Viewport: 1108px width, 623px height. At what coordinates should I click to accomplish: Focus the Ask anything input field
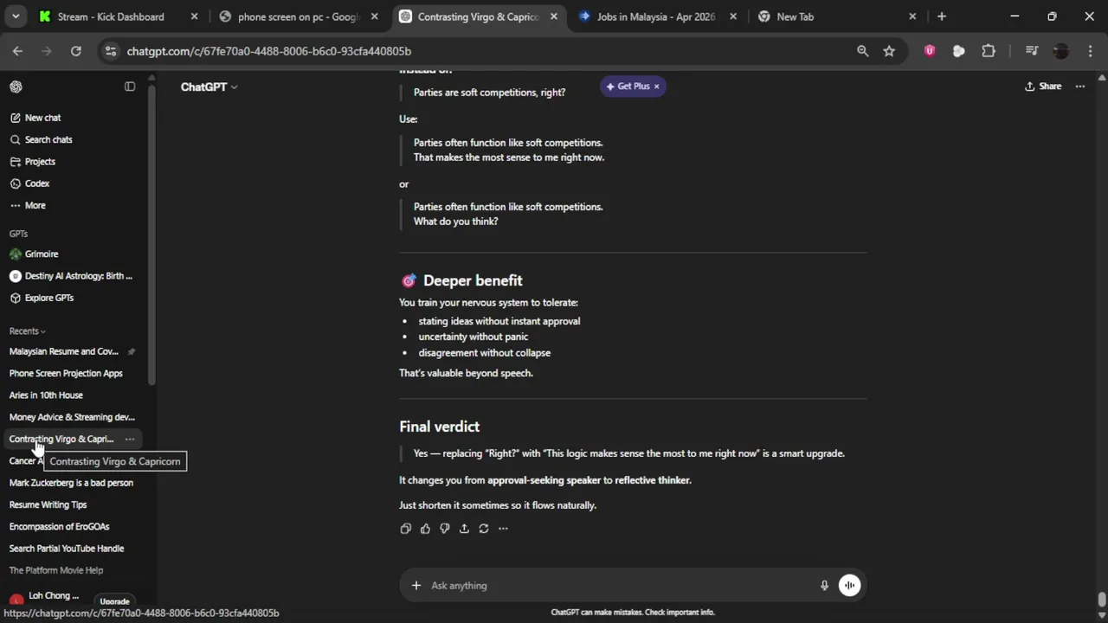[x=620, y=586]
